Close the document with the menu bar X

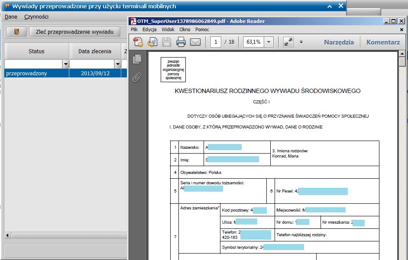pyautogui.click(x=402, y=30)
